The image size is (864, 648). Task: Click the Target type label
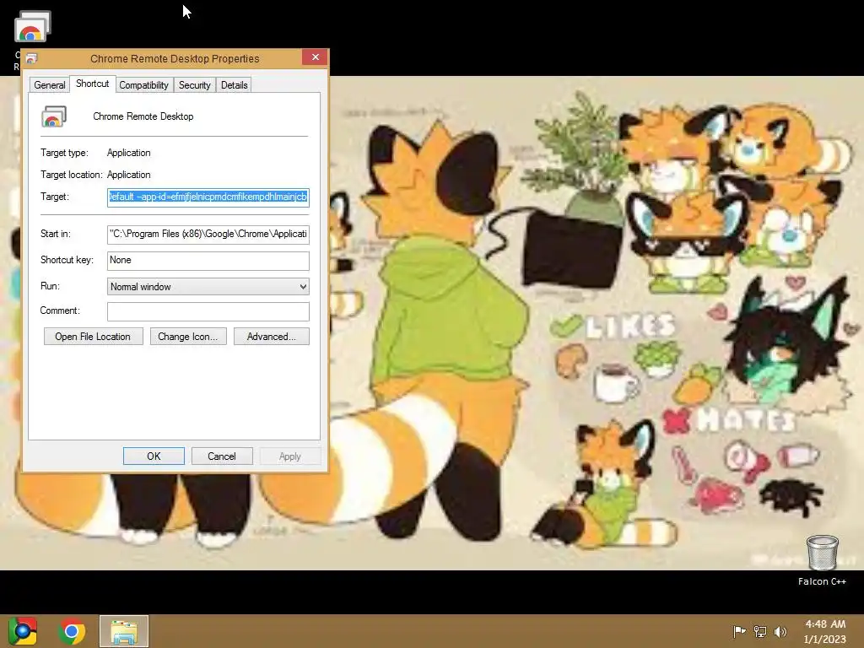tap(64, 153)
